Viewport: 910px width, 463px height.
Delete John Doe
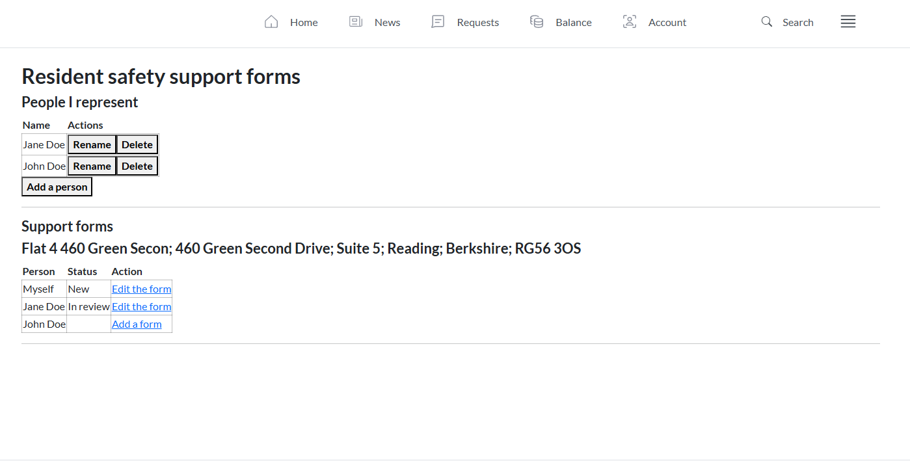[x=137, y=166]
